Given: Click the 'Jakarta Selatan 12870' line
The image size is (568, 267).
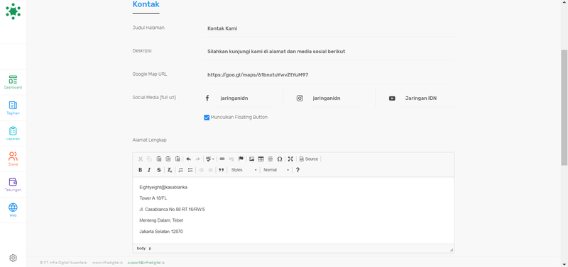Looking at the screenshot, I should [x=161, y=232].
